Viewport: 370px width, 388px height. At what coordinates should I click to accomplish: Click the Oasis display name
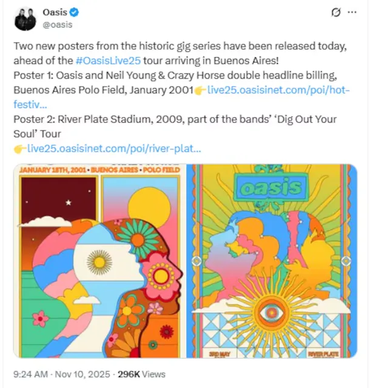coord(55,13)
